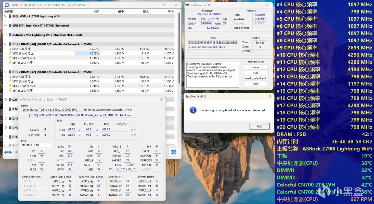Collapse the DDR5 DIMM [#0] sensor group

click(x=6, y=44)
